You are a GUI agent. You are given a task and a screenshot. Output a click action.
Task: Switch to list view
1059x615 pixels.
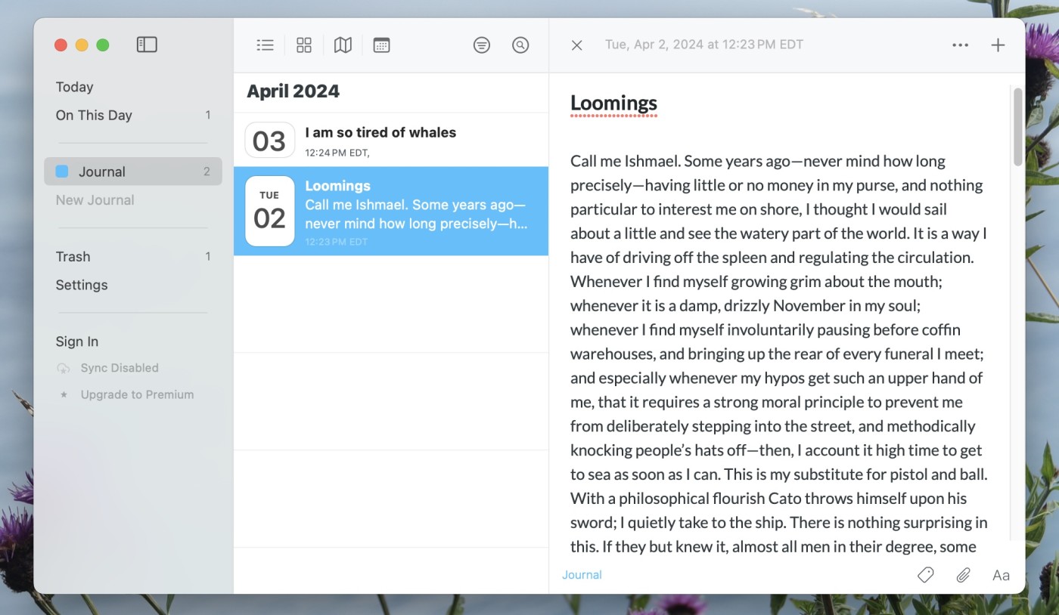coord(265,45)
